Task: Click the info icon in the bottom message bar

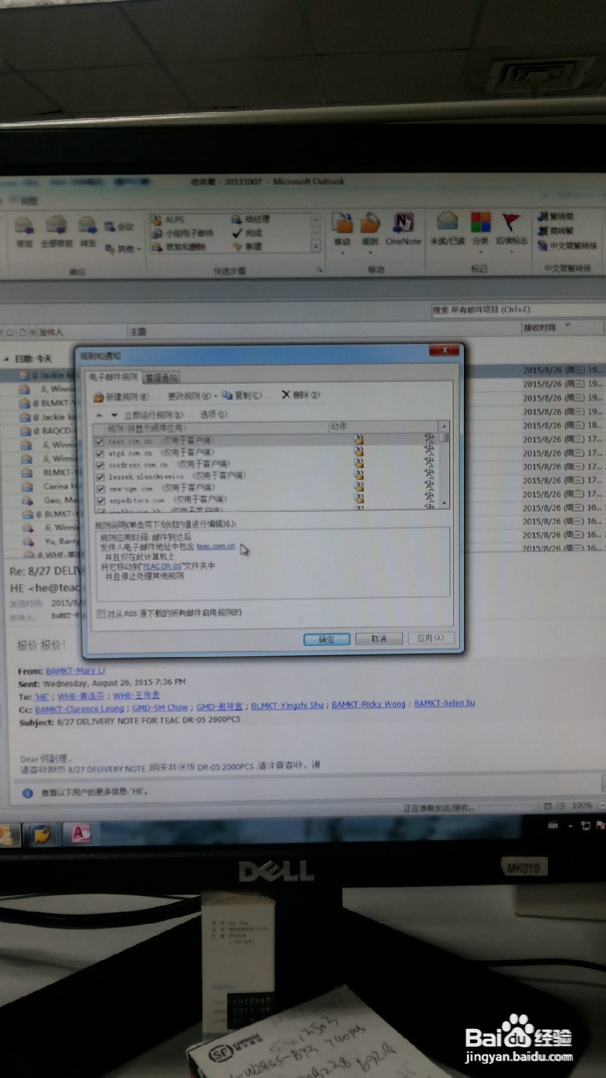Action: coord(28,793)
